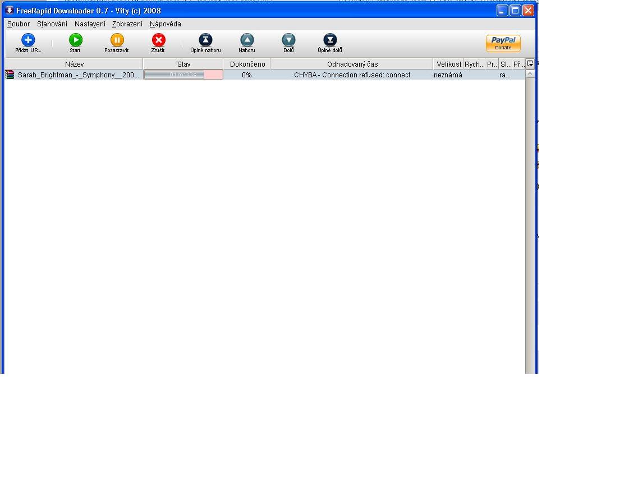This screenshot has width=638, height=487.
Task: Click the RAR archive icon of Sarah_Brightman file
Action: pos(10,75)
